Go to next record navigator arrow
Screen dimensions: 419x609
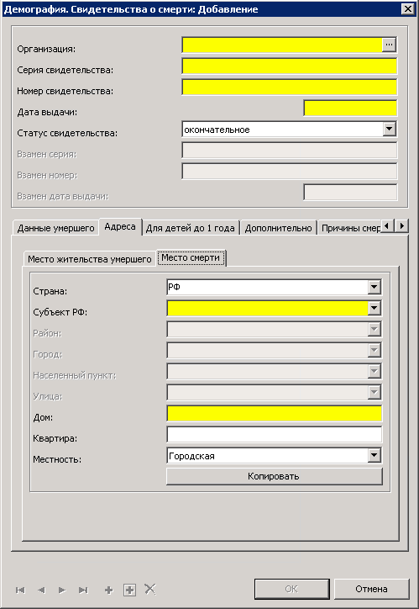coord(62,590)
